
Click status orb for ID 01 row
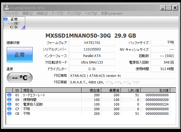[x=9, y=95]
